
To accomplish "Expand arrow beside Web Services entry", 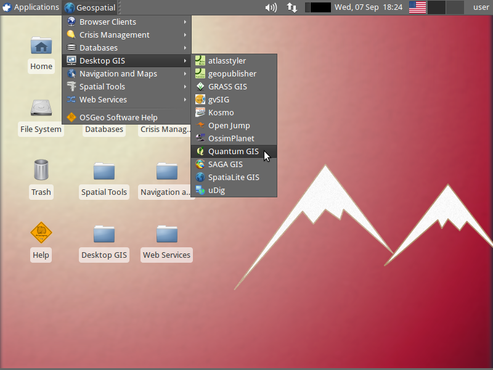I will (x=185, y=99).
